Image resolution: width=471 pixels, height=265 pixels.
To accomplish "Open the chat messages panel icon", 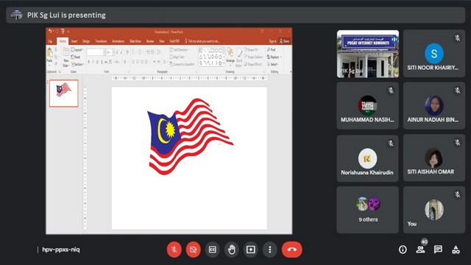I will [x=438, y=250].
